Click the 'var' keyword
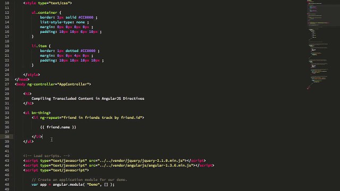This screenshot has width=340, height=191. [35, 185]
